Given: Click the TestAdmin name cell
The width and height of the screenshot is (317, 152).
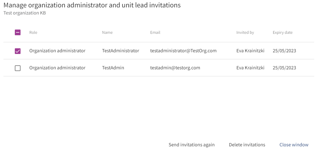Looking at the screenshot, I should pyautogui.click(x=113, y=68).
